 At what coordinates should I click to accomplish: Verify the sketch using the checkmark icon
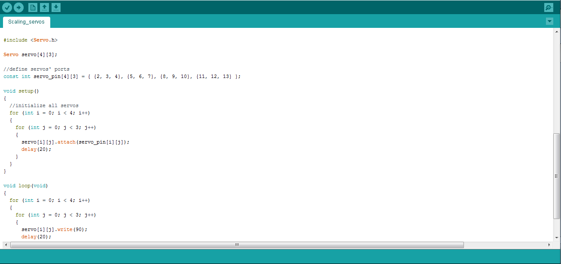pyautogui.click(x=8, y=7)
